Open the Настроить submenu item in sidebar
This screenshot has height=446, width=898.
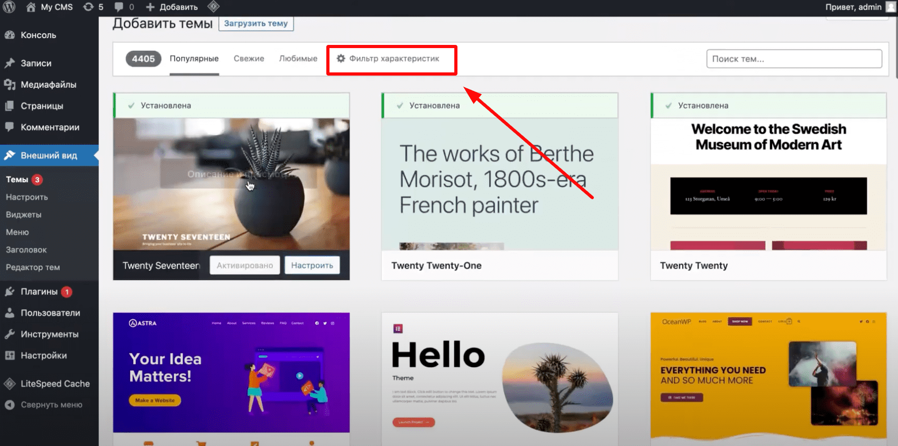click(x=27, y=197)
